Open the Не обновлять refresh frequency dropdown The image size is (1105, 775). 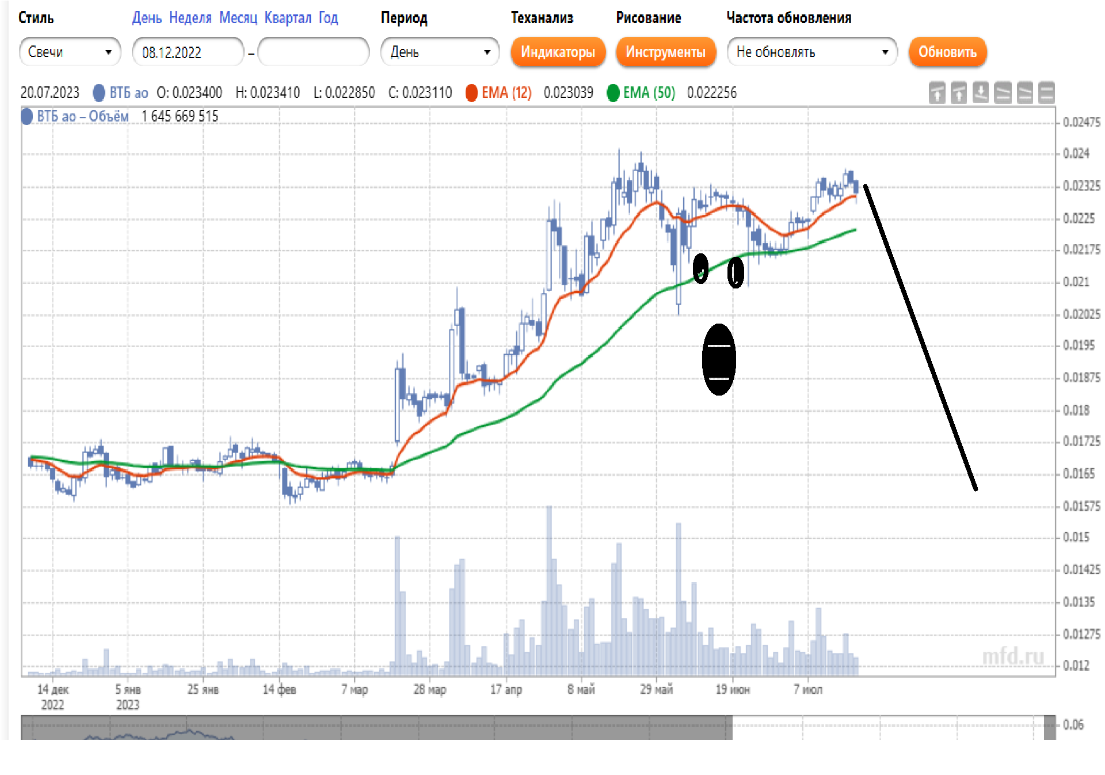click(811, 52)
